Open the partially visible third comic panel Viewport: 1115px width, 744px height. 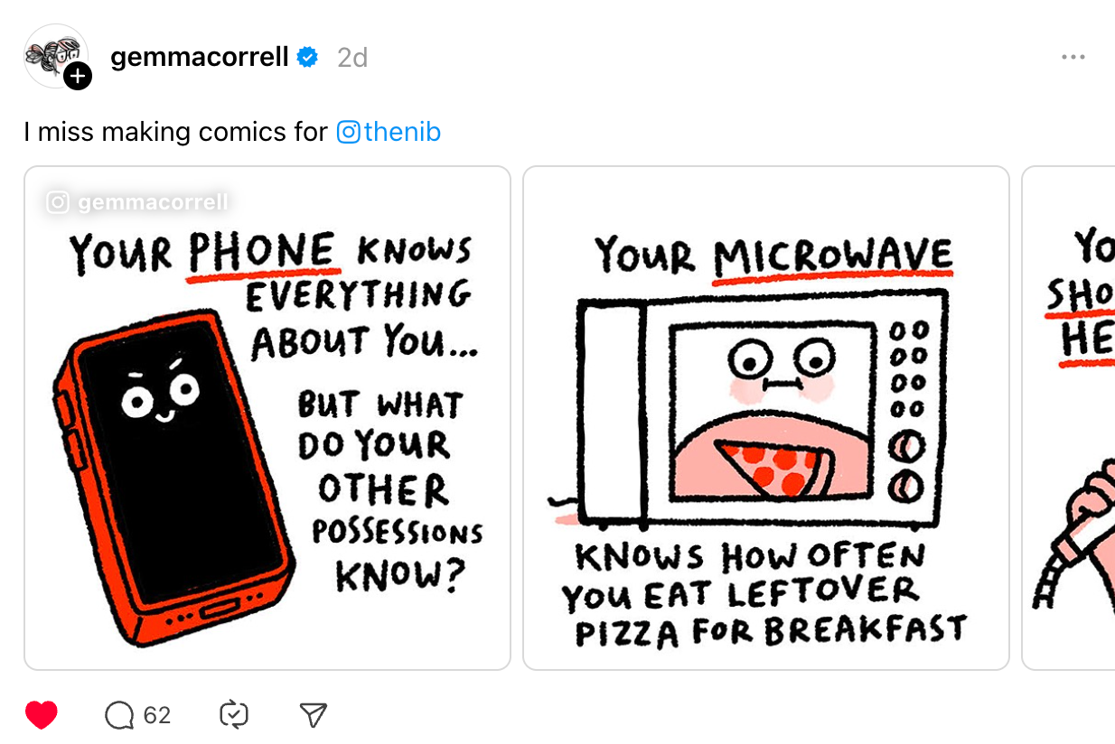(x=1069, y=418)
